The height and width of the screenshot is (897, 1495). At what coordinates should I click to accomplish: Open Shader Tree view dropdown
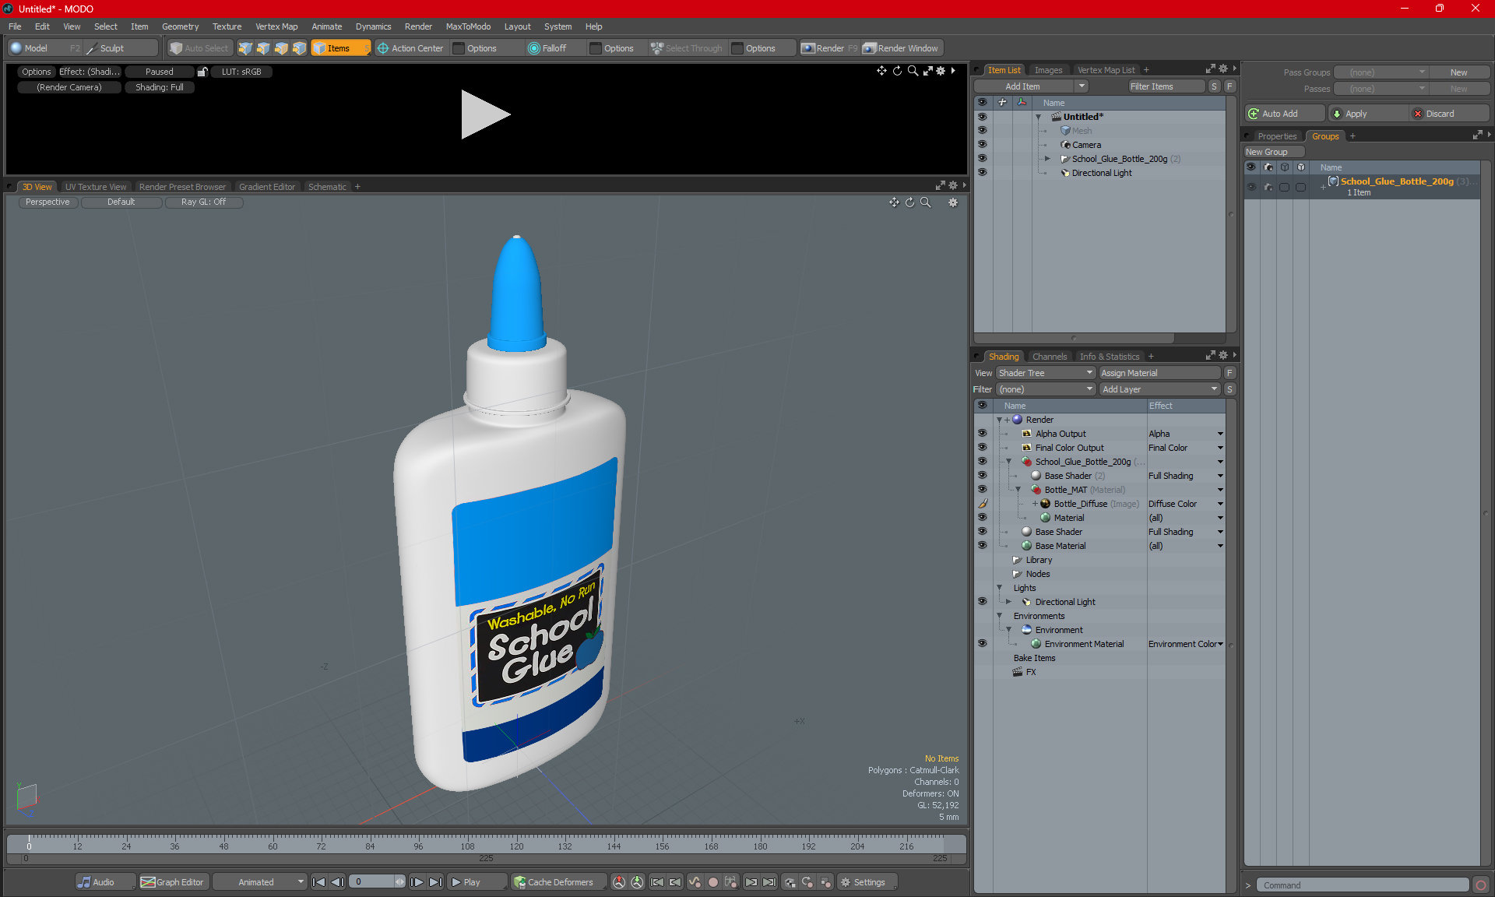(x=1046, y=373)
